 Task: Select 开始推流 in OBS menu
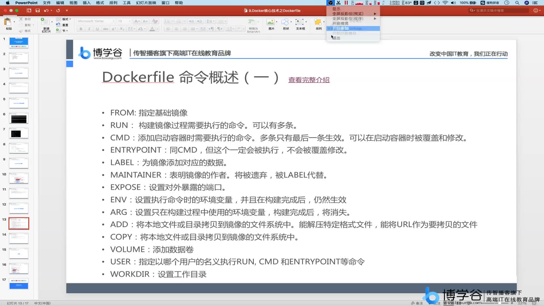pyautogui.click(x=353, y=24)
